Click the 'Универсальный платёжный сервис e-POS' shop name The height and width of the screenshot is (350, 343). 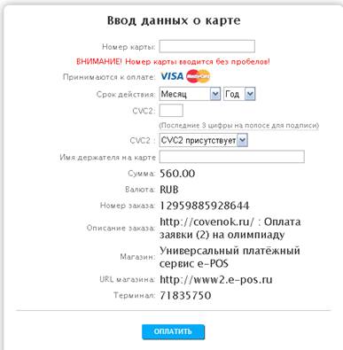230,257
